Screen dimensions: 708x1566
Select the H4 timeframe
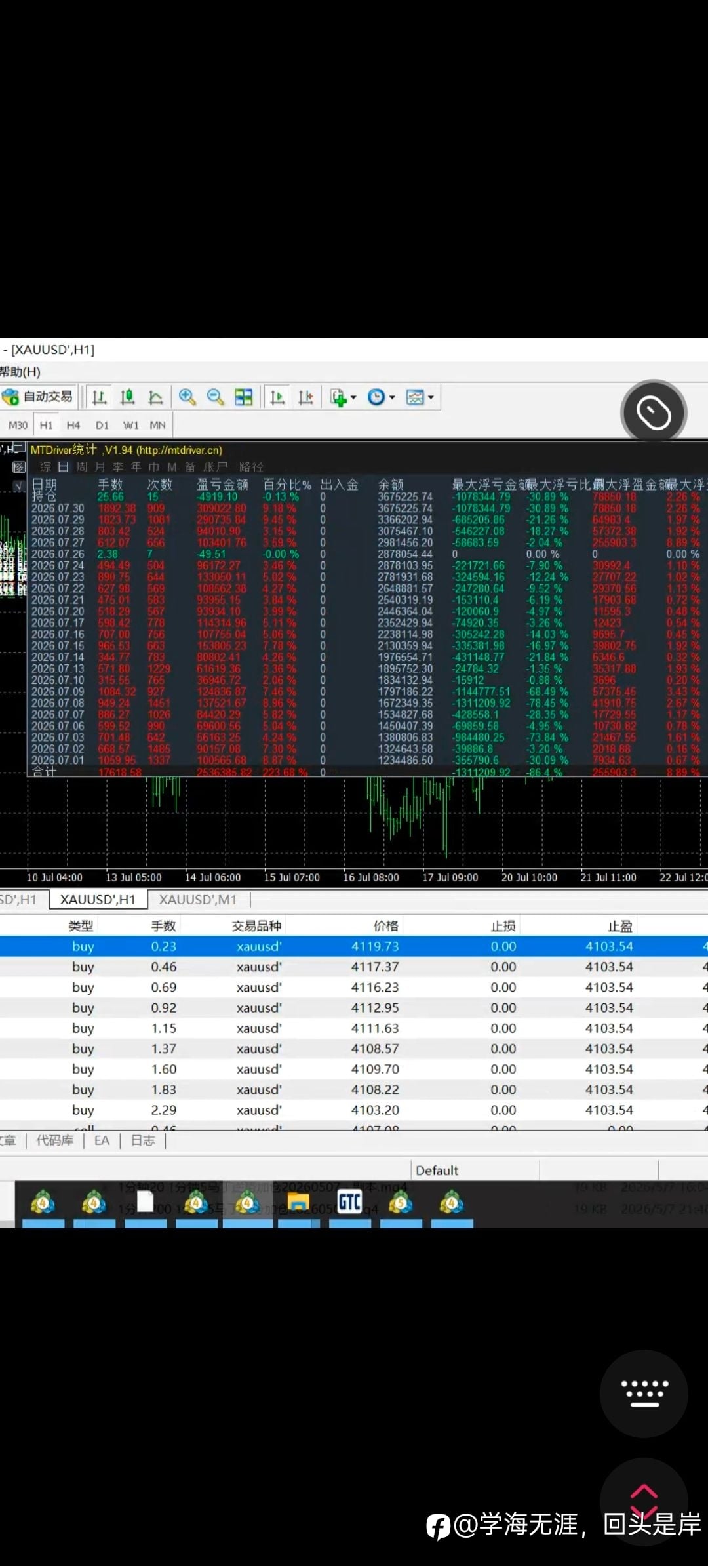tap(73, 425)
